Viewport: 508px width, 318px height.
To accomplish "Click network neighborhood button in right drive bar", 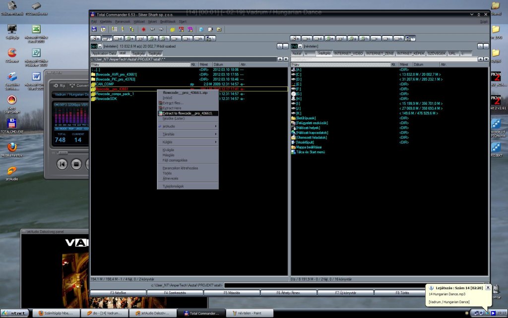I will (x=410, y=38).
